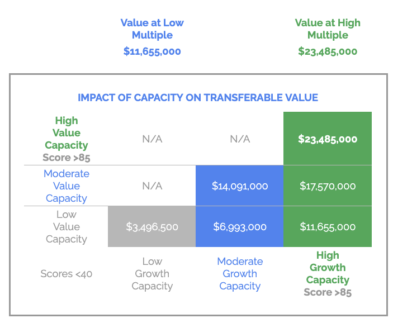Click the "High Growth Capacity" column label

coord(328,268)
